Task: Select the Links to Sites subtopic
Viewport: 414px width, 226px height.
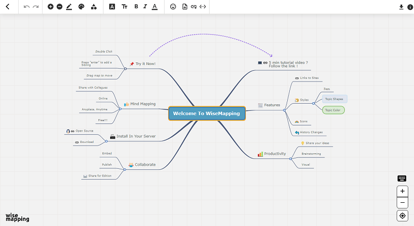Action: click(x=309, y=78)
